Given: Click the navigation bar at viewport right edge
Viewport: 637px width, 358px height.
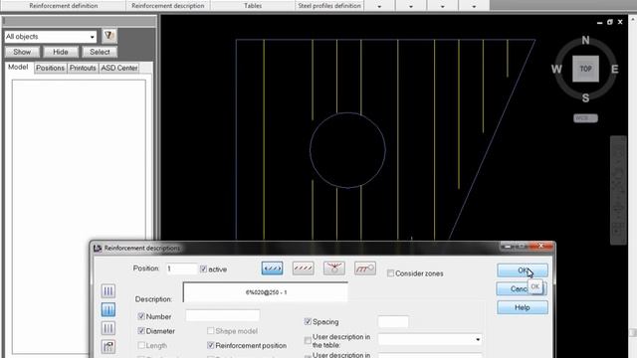Looking at the screenshot, I should [618, 190].
